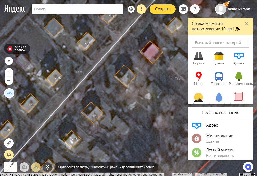Screen dimensions: 257x176
Task: Close the Создаём вместе banner
Action: (246, 24)
